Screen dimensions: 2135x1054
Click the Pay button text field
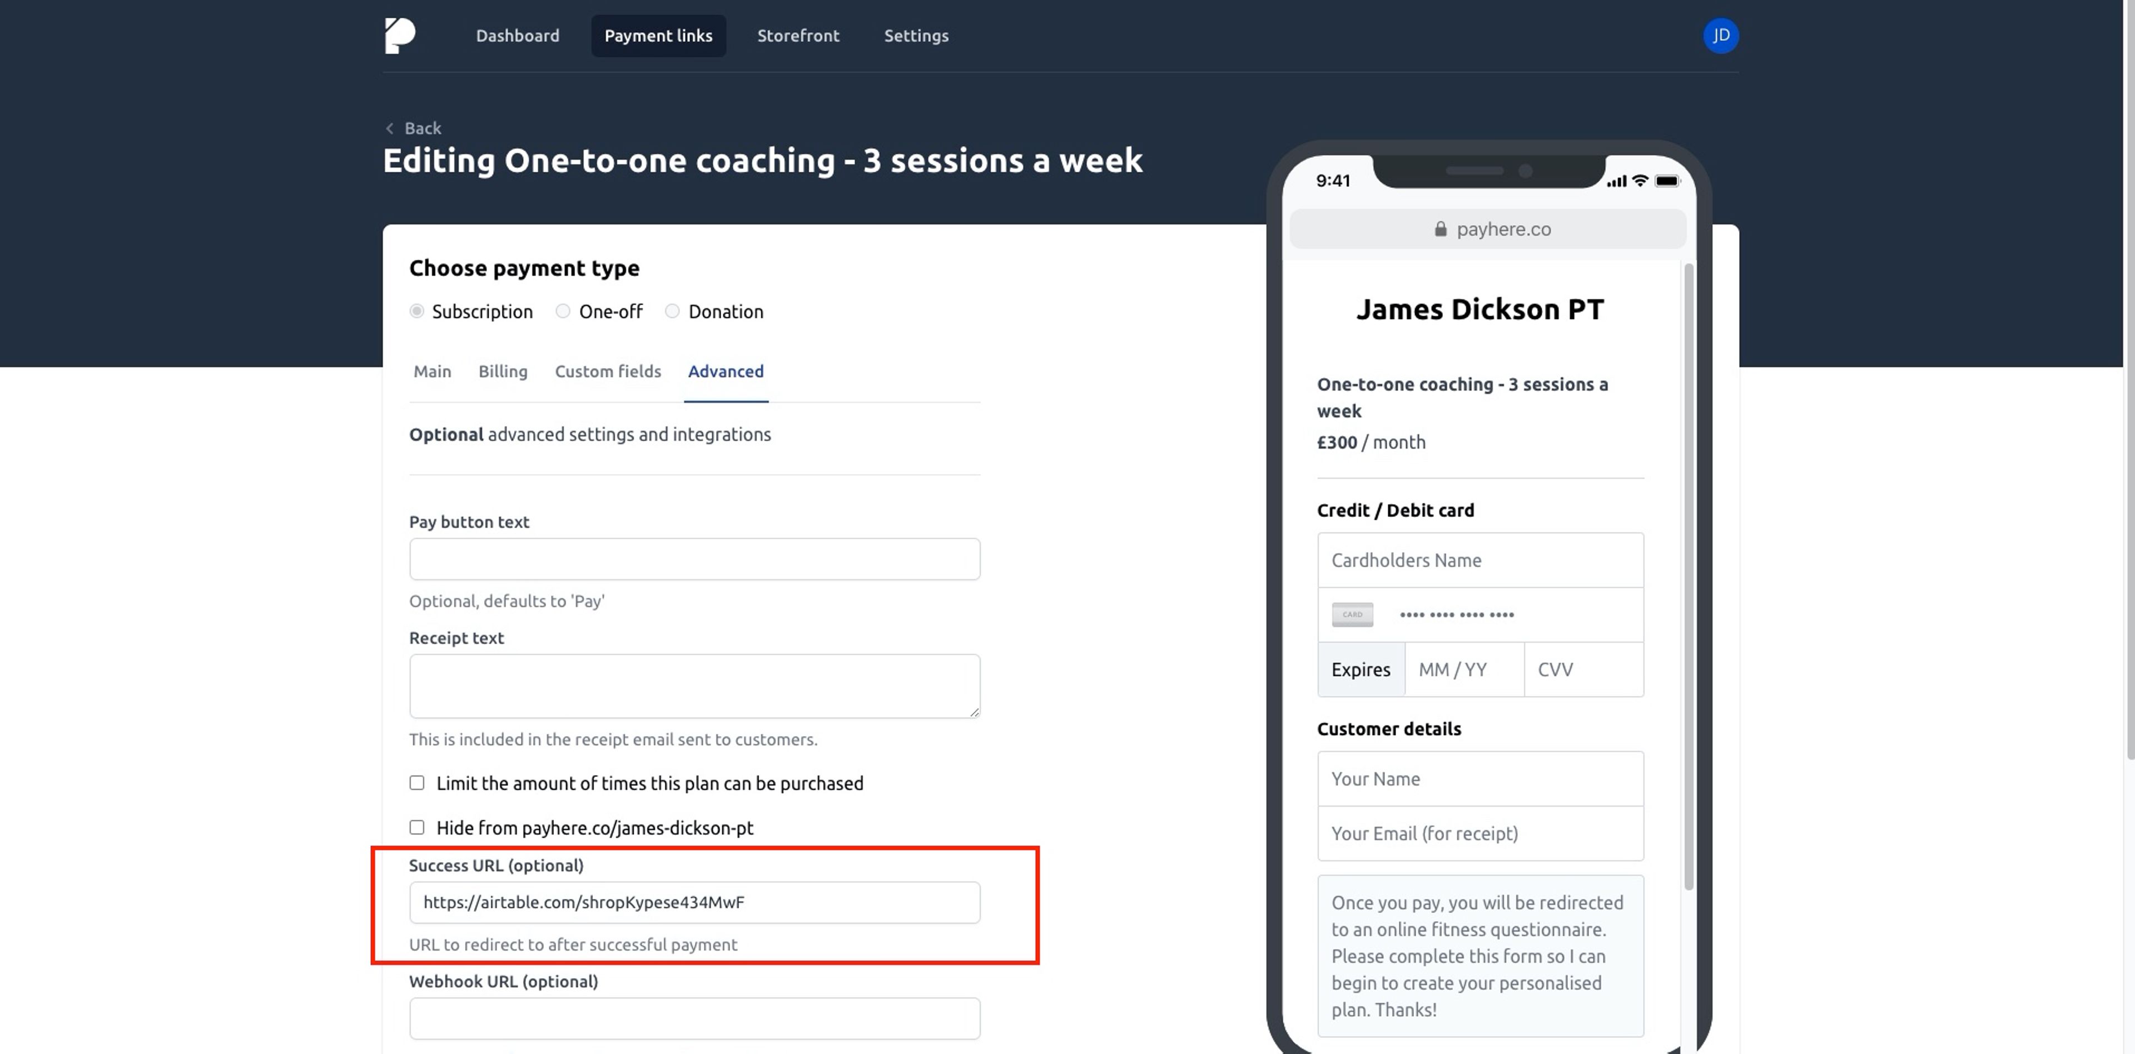pyautogui.click(x=694, y=559)
